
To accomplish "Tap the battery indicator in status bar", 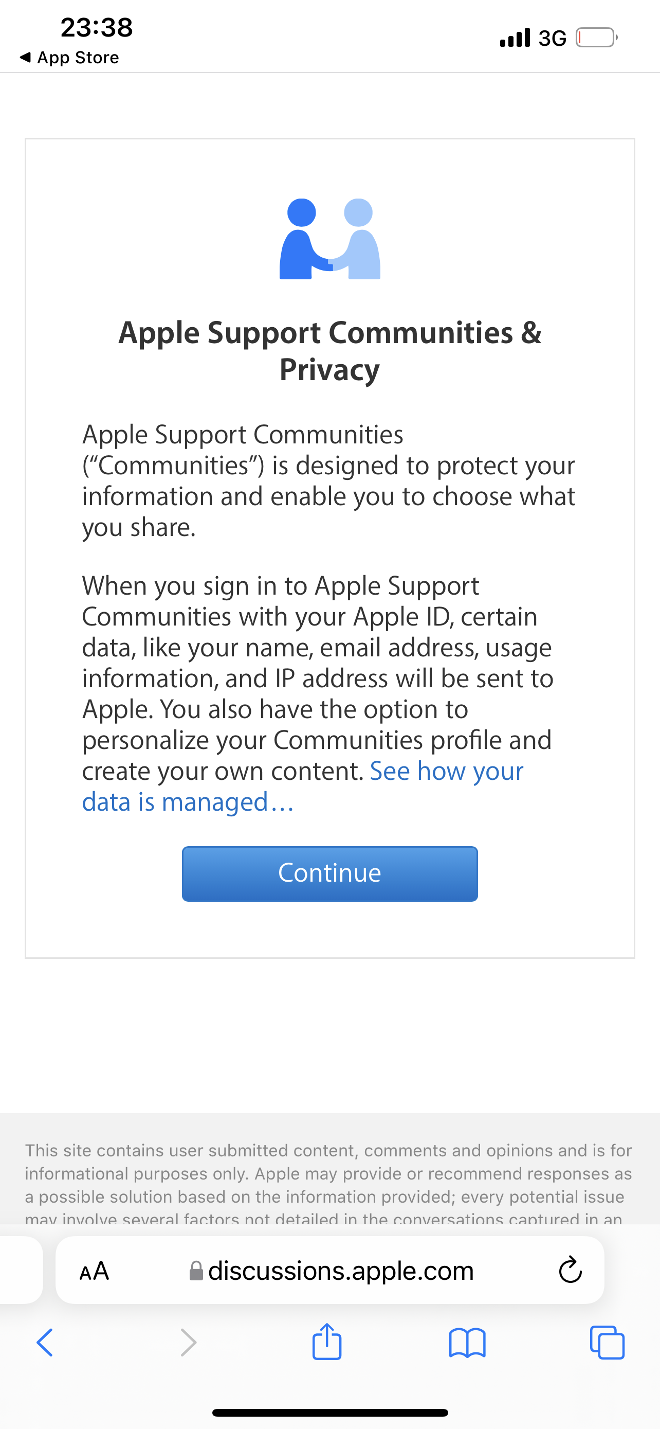I will 596,38.
